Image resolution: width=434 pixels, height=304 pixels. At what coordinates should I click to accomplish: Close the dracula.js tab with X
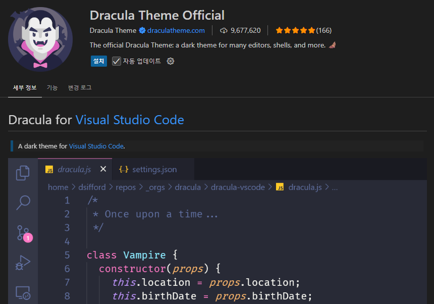click(x=103, y=169)
